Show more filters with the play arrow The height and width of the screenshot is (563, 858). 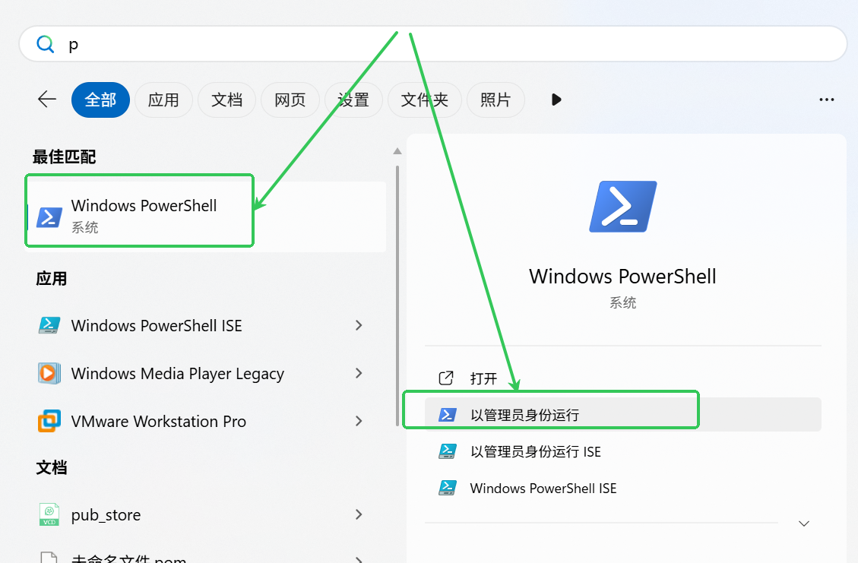click(556, 100)
